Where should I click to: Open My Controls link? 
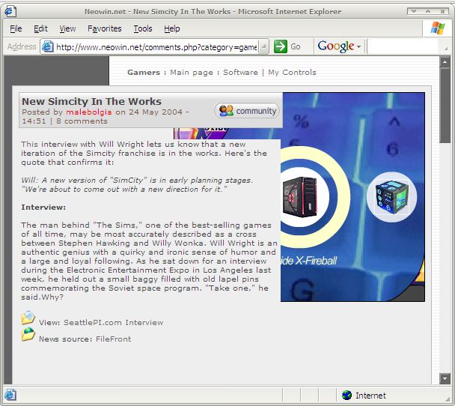tap(292, 73)
